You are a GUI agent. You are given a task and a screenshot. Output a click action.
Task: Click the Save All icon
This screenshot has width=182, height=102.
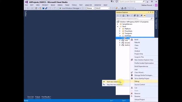tap(46, 8)
